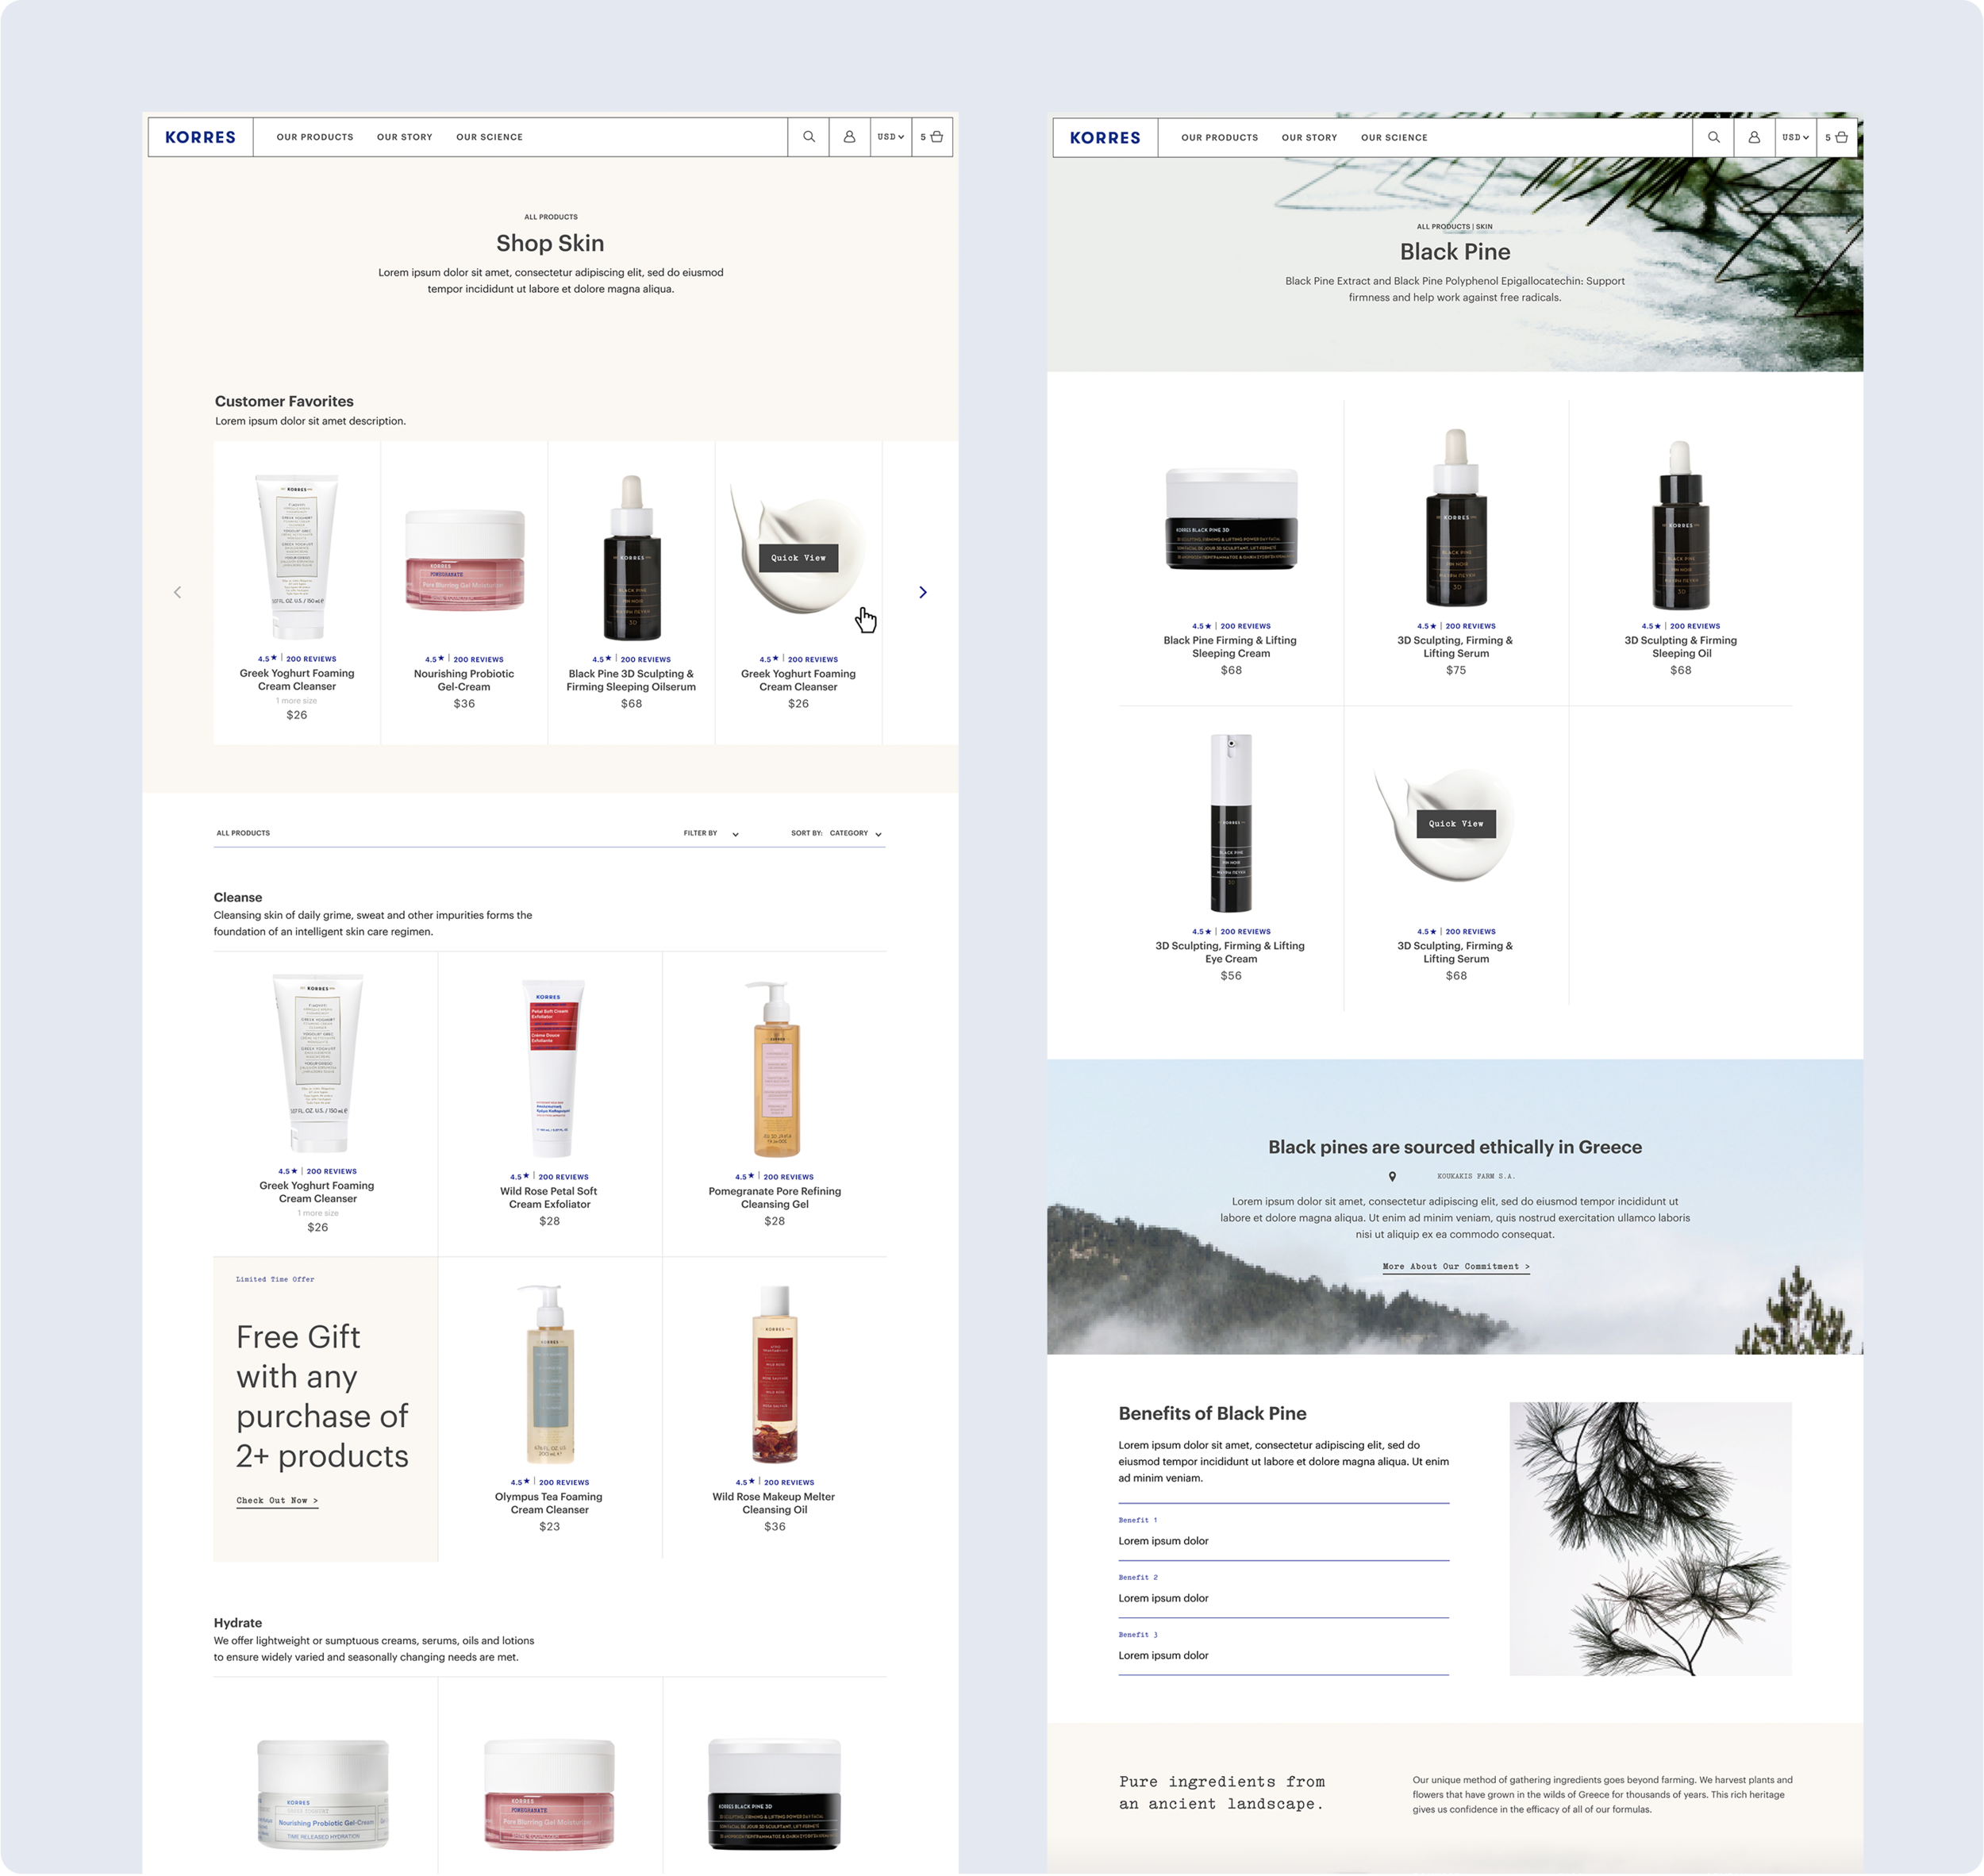Click All Products | Skin breadcrumb
The width and height of the screenshot is (1984, 1876).
[1454, 227]
